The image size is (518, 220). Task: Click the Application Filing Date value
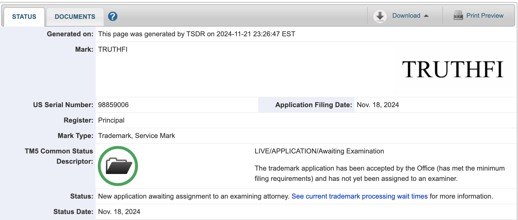tap(378, 105)
